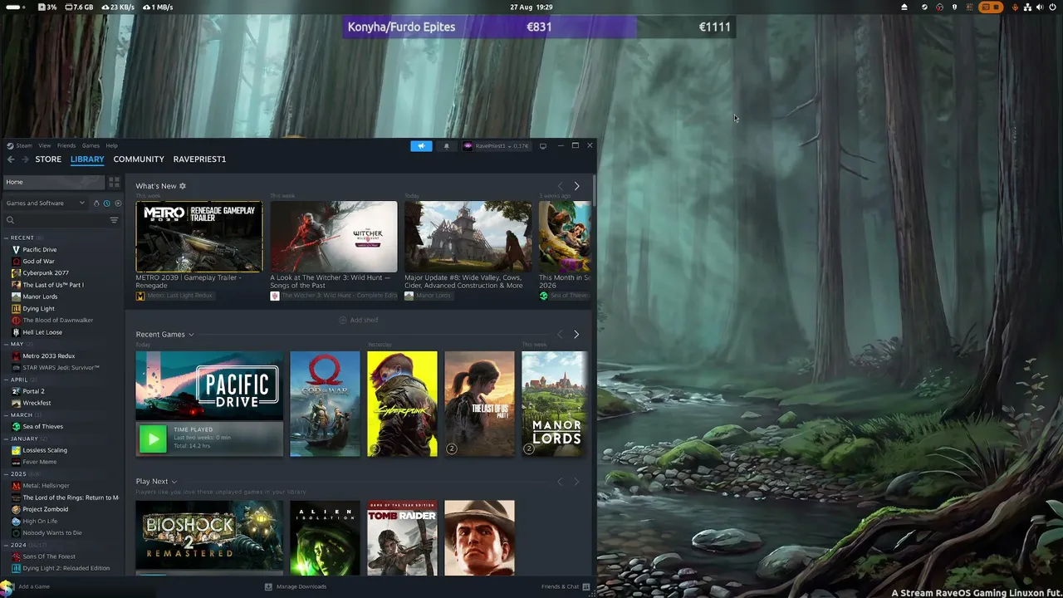Open Manor Lords Major Update #8 news
The image size is (1063, 598).
[x=468, y=237]
